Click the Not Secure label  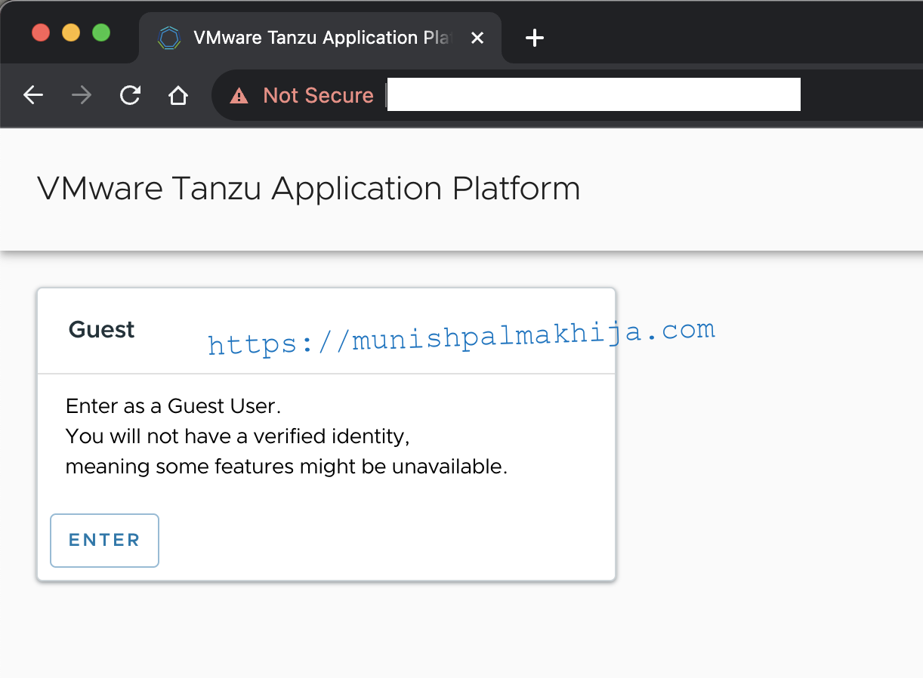click(x=318, y=95)
